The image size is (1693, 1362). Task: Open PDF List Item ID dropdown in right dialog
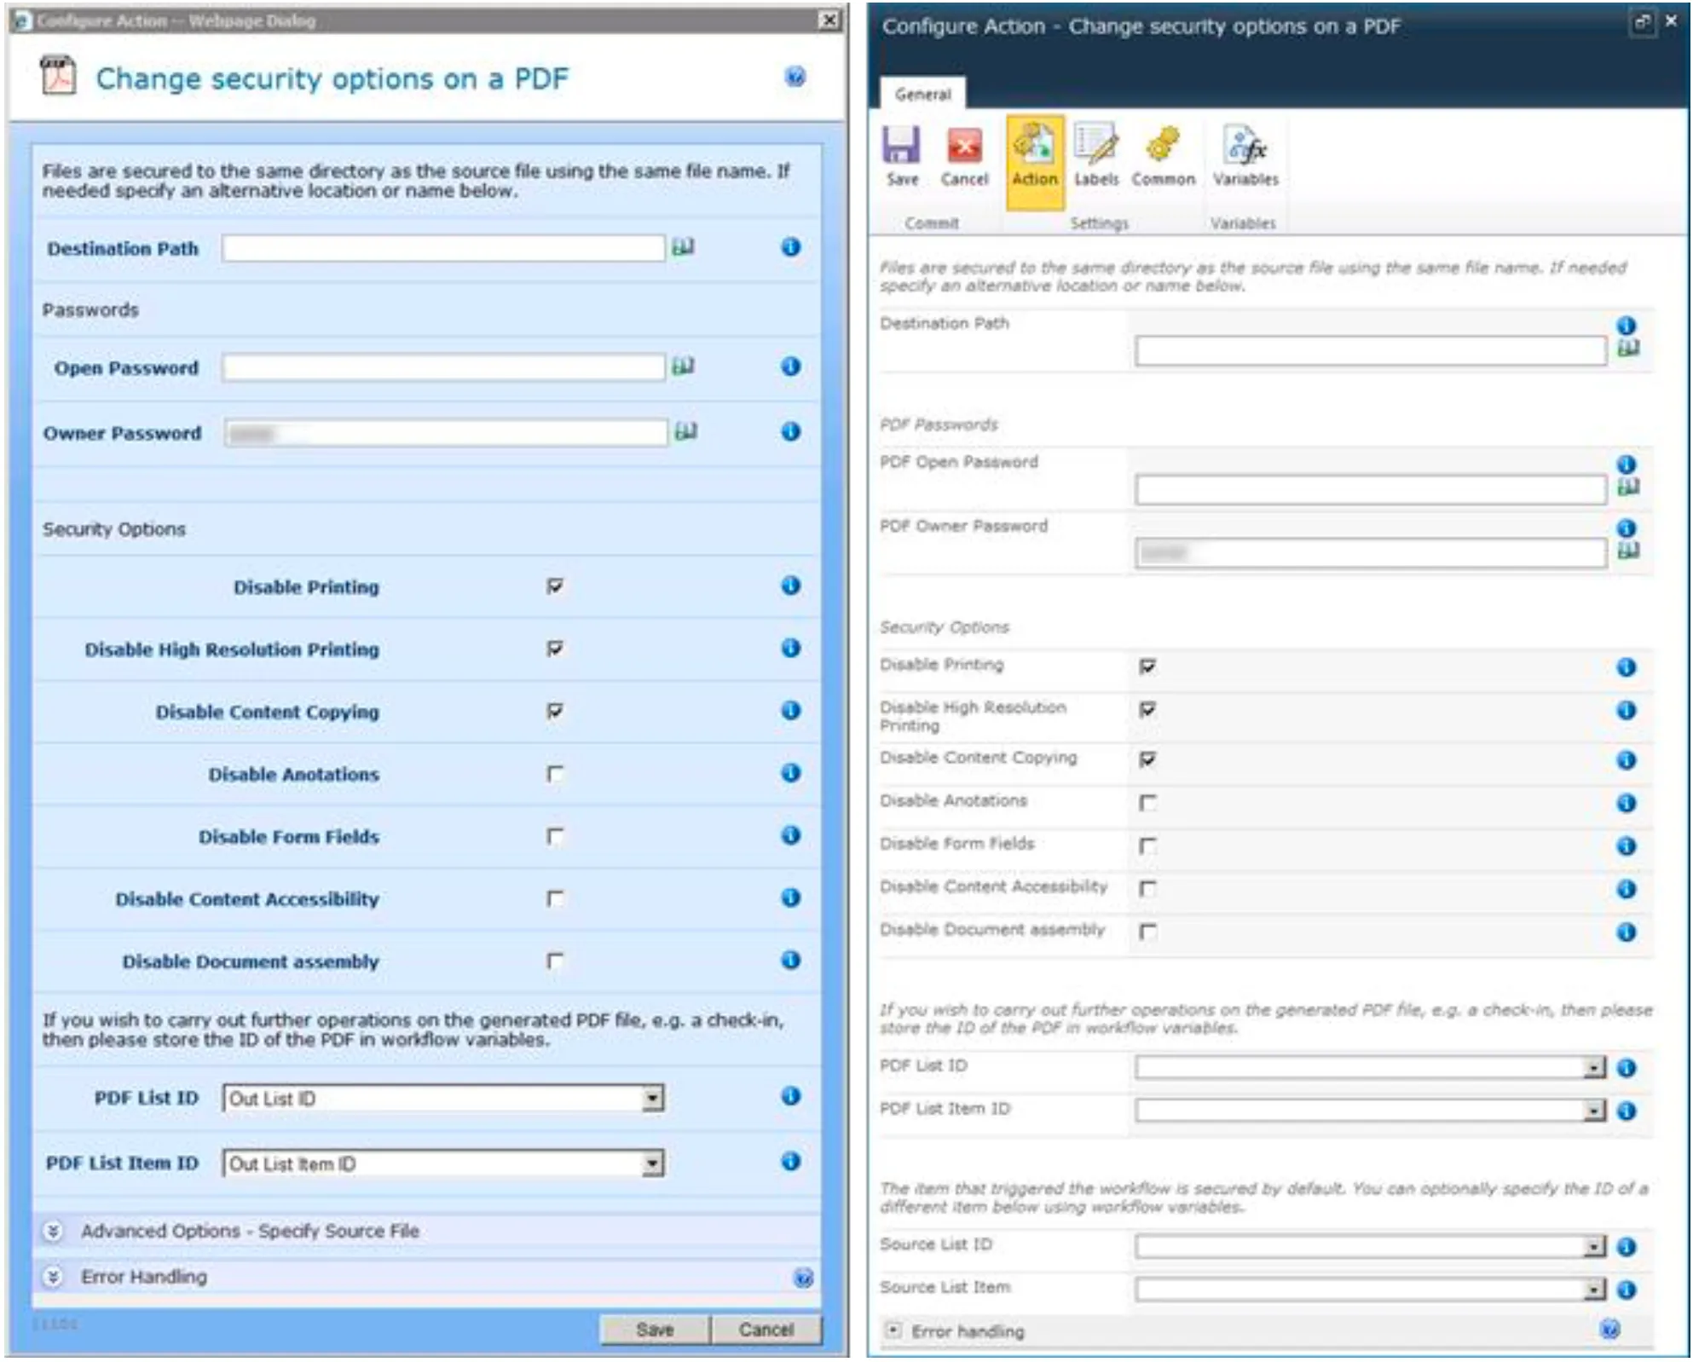1371,1110
